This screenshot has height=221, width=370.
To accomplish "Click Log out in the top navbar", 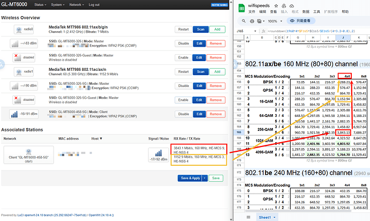I will (x=94, y=4).
